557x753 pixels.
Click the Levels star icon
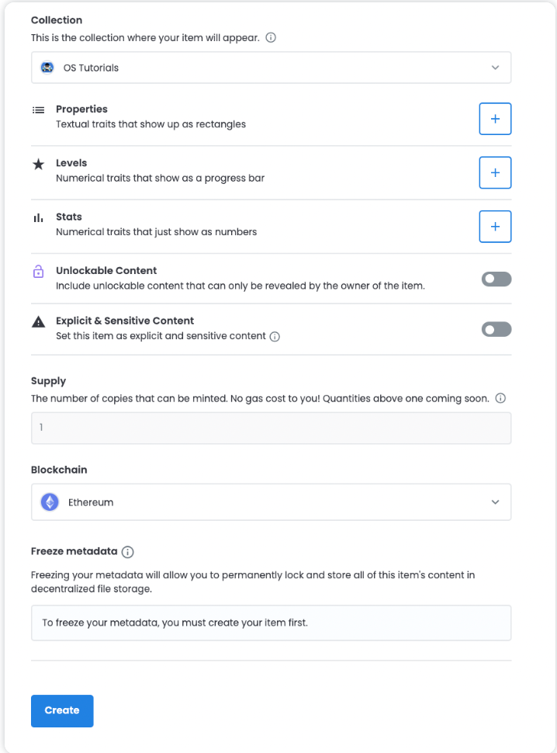[x=38, y=165]
